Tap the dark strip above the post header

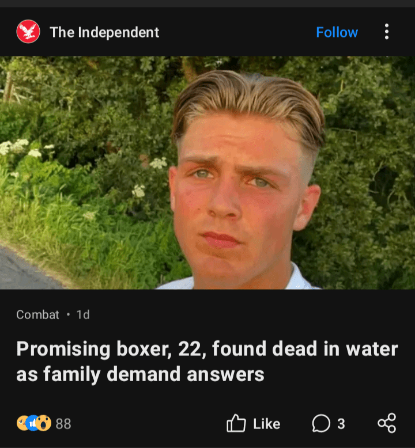pos(207,3)
